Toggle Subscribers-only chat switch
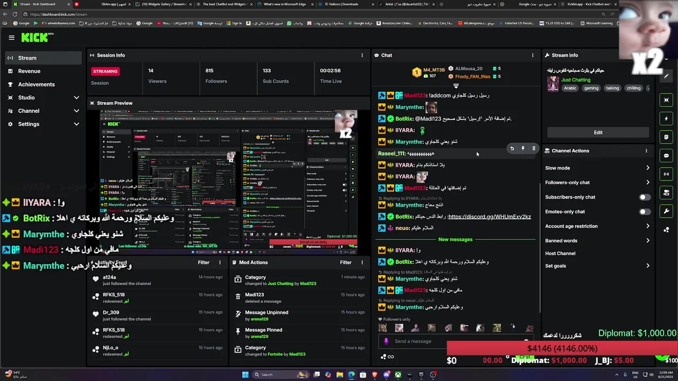Viewport: 678px width, 381px height. pyautogui.click(x=644, y=197)
